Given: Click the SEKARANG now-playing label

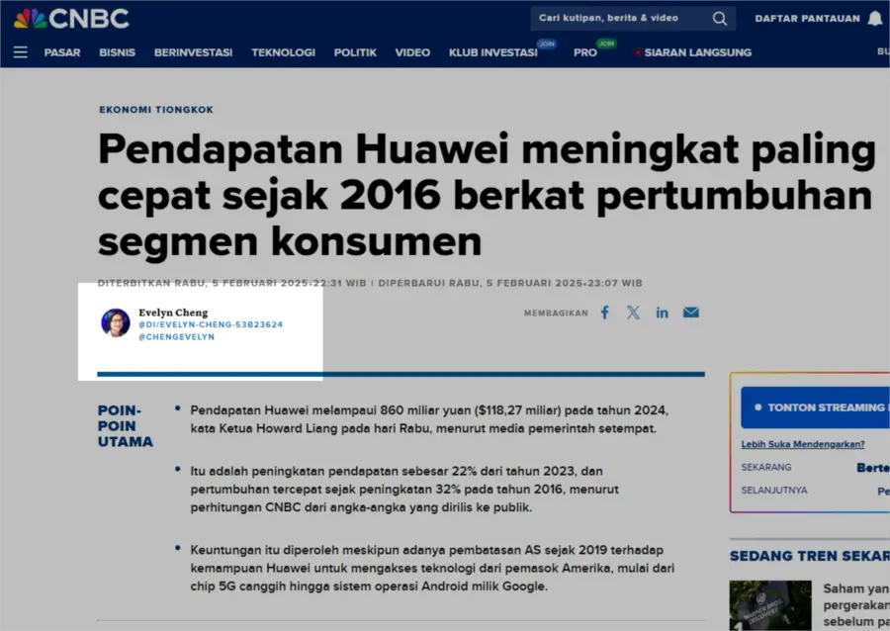Looking at the screenshot, I should [x=765, y=468].
